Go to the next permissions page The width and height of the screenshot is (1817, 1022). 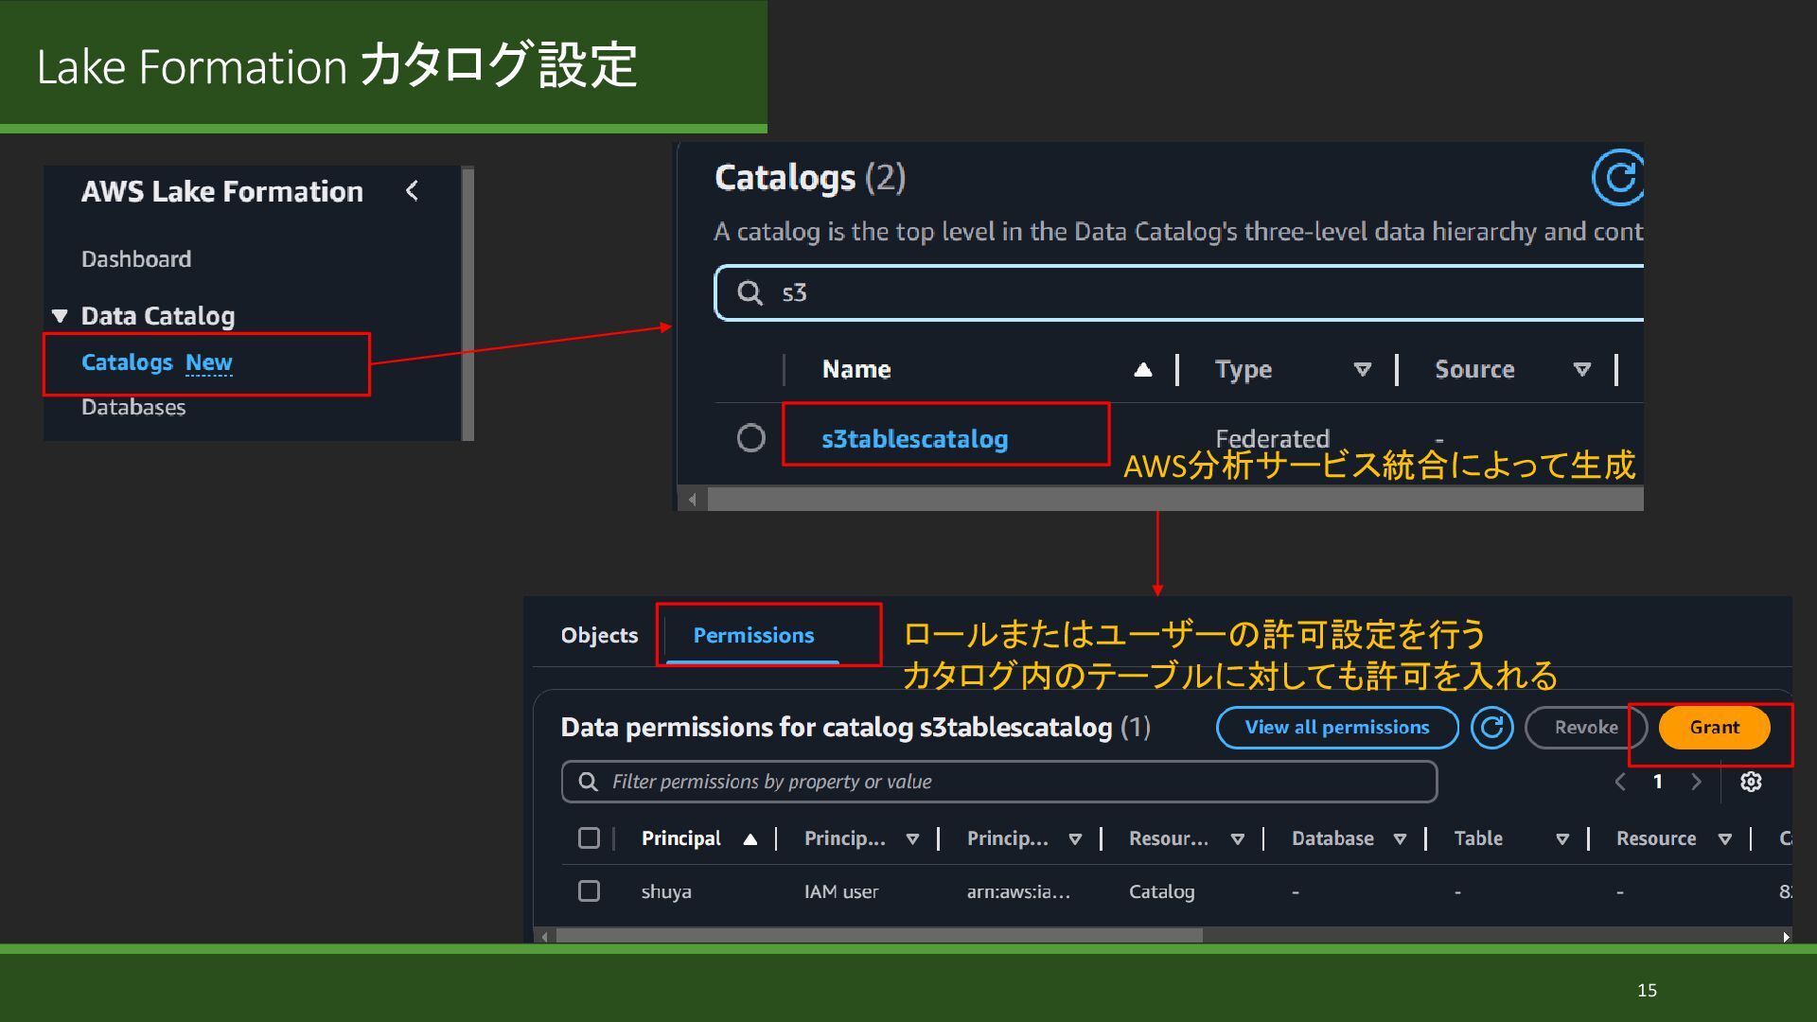click(1696, 782)
